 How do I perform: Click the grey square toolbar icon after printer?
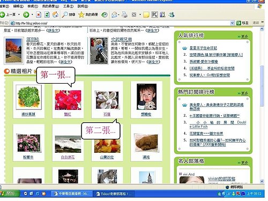pyautogui.click(x=134, y=14)
